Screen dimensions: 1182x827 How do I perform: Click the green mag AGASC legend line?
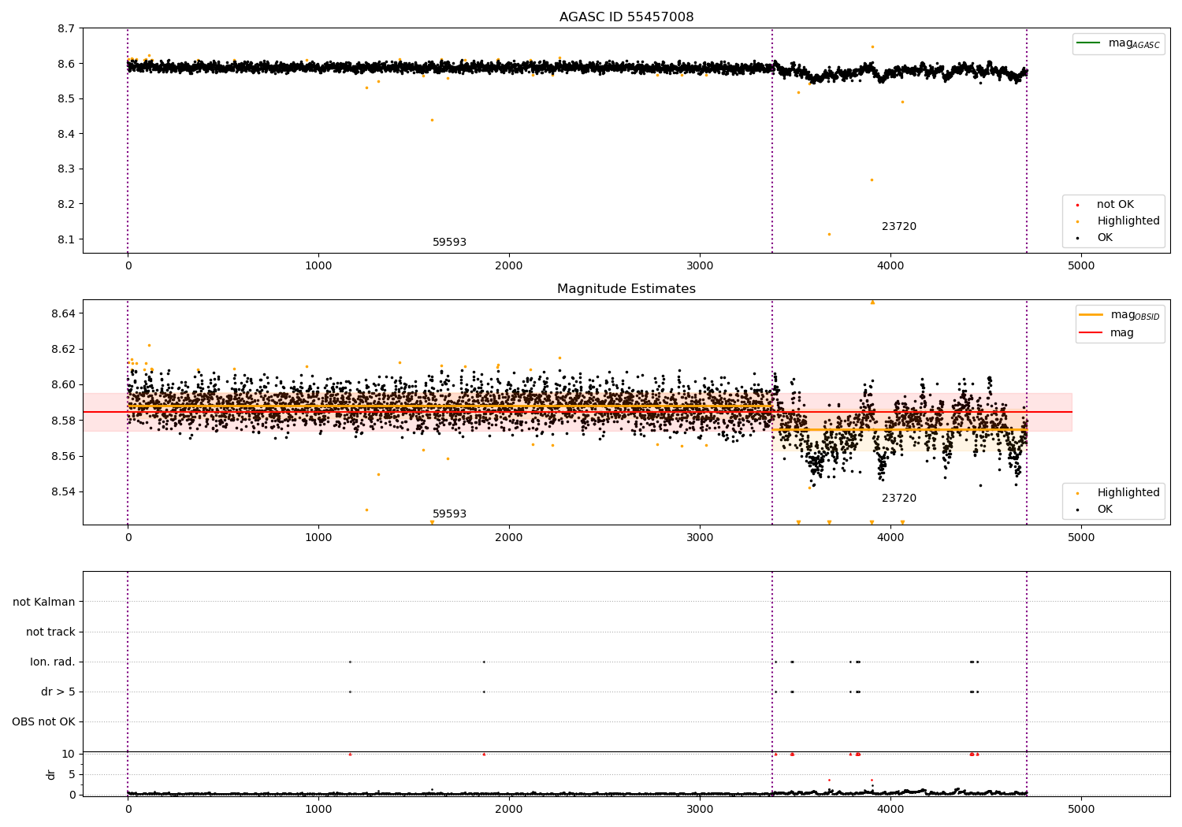tap(1089, 43)
